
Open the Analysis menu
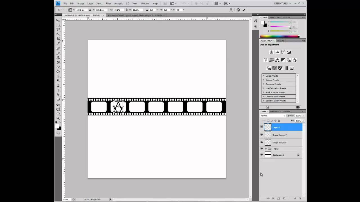pos(118,3)
